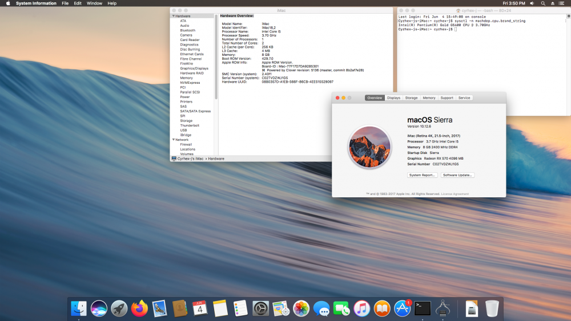Open the Window menu
The width and height of the screenshot is (571, 321).
(94, 3)
